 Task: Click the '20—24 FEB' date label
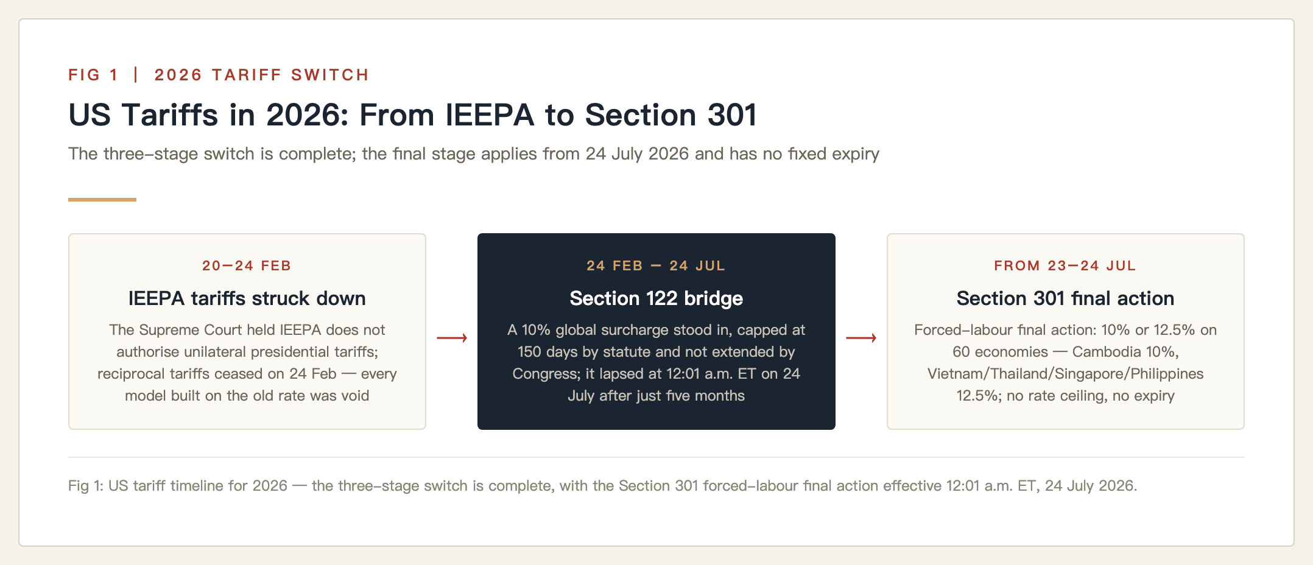[247, 265]
